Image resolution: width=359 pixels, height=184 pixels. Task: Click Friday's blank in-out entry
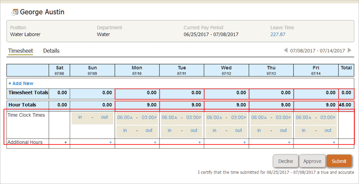316,131
